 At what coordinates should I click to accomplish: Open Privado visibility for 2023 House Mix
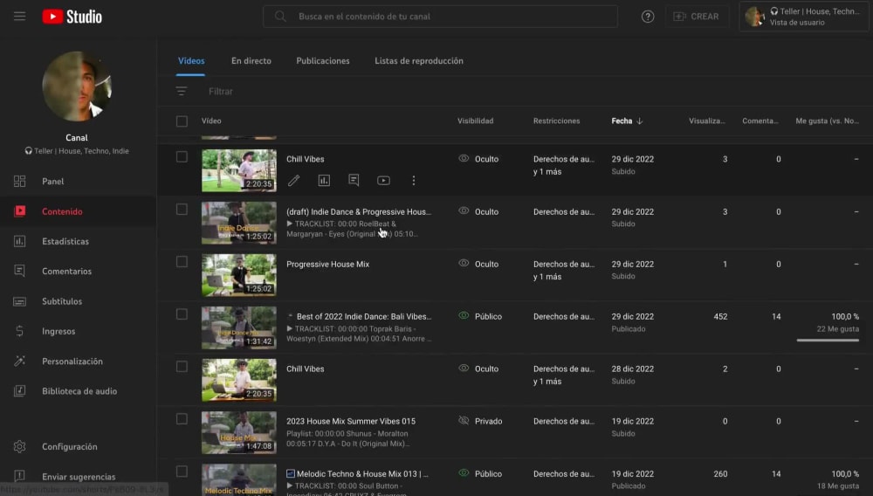[x=480, y=422]
